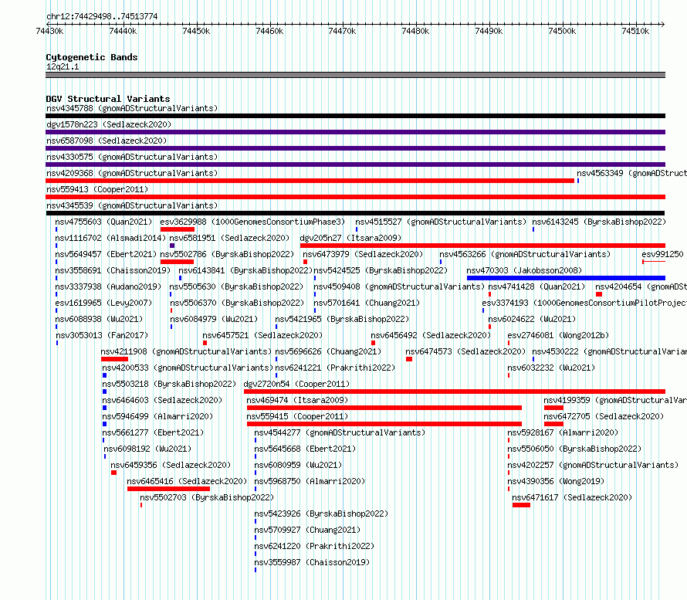This screenshot has width=687, height=600.
Task: Select nsv470303 (Jakobsson2008) label
Action: point(524,270)
